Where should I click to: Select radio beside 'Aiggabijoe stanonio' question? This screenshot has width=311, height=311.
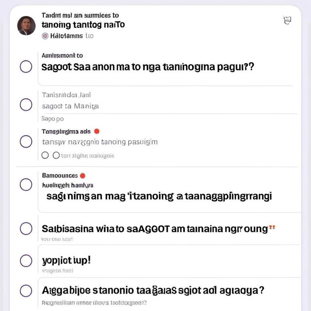coord(26,291)
